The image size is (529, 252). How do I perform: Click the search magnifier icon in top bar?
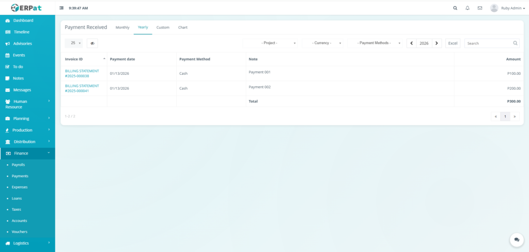coord(455,8)
